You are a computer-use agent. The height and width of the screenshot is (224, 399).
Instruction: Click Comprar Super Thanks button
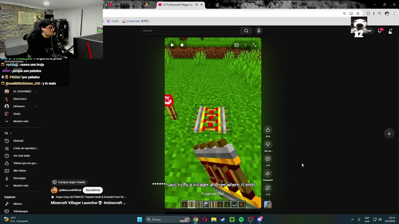pyautogui.click(x=69, y=182)
